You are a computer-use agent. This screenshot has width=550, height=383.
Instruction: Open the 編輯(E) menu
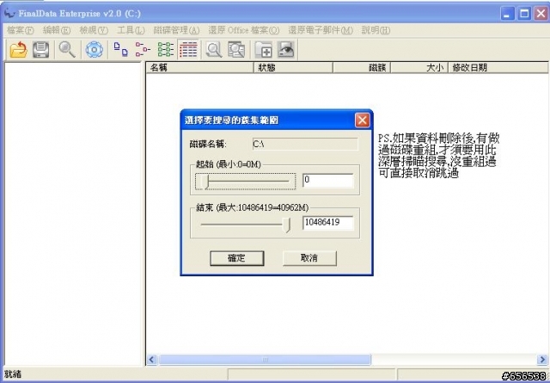coord(57,31)
